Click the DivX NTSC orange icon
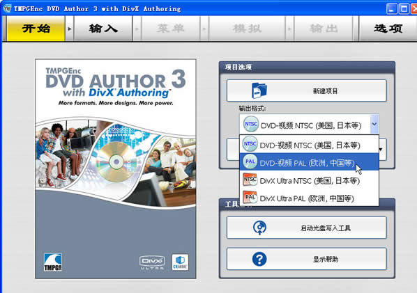Viewport: 417px width, 293px height. (250, 180)
